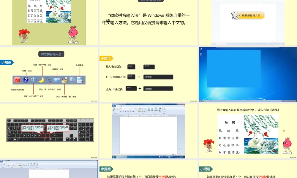
Task: Click the insert Picture icon in WordPad ribbon
Action: 148,109
